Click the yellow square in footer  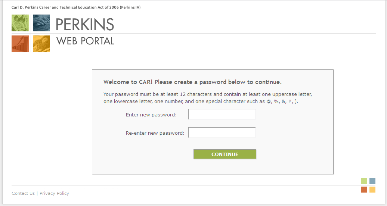coord(372,190)
